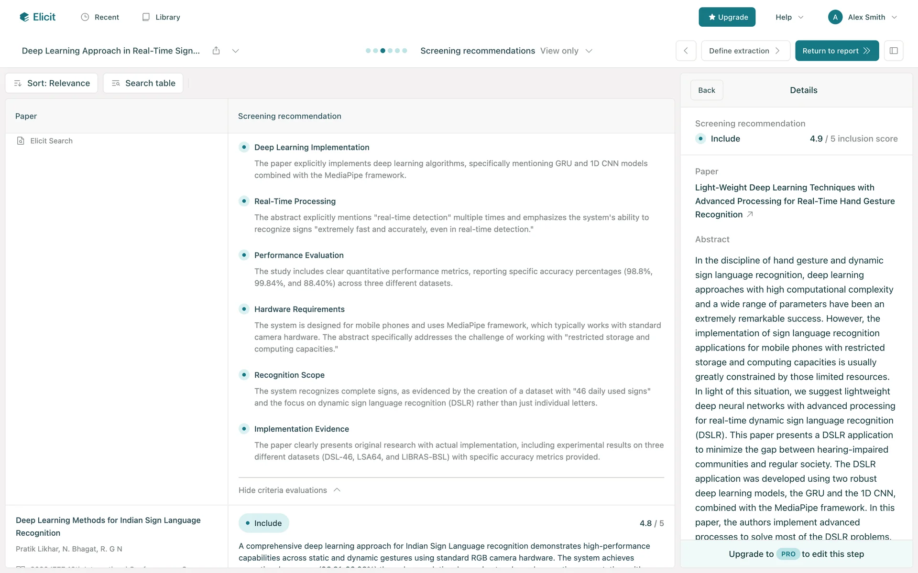Expand the Help dropdown menu
Viewport: 918px width, 573px height.
pyautogui.click(x=789, y=17)
